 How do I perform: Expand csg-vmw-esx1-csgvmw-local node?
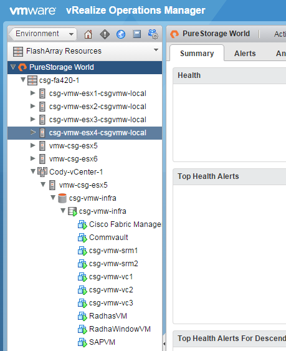click(x=32, y=93)
